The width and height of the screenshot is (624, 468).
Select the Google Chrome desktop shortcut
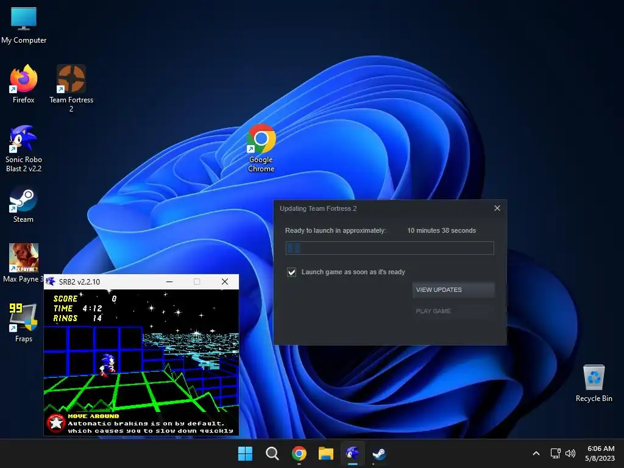tap(261, 148)
